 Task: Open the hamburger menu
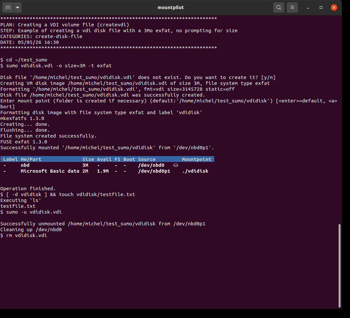pos(292,7)
